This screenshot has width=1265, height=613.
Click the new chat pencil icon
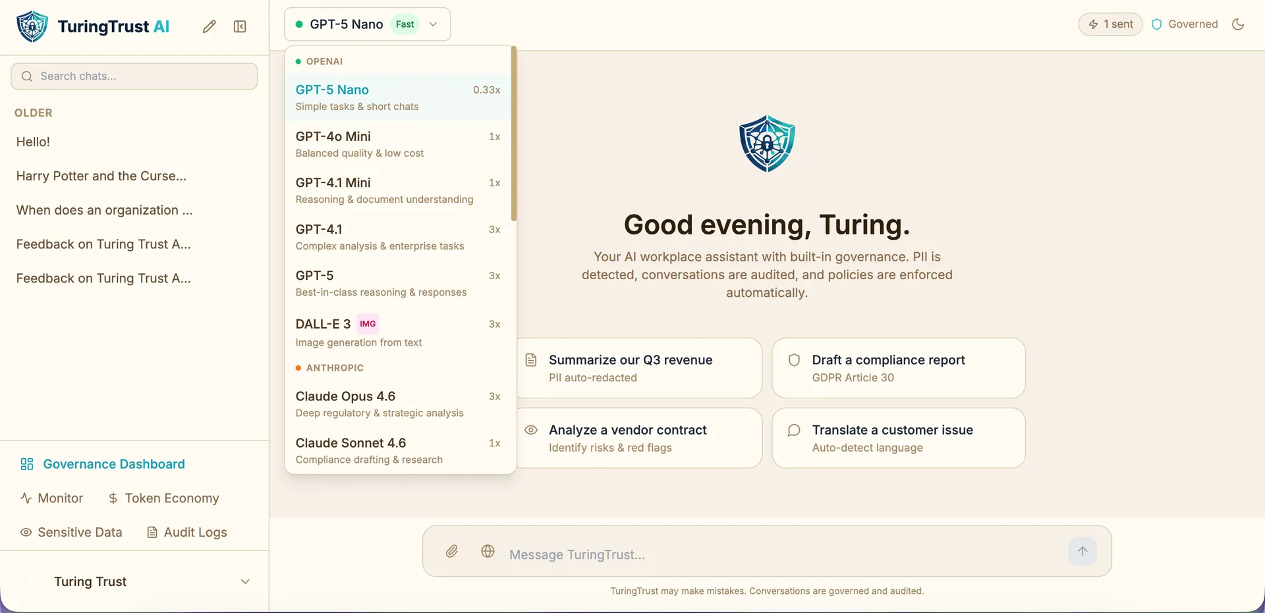click(209, 26)
